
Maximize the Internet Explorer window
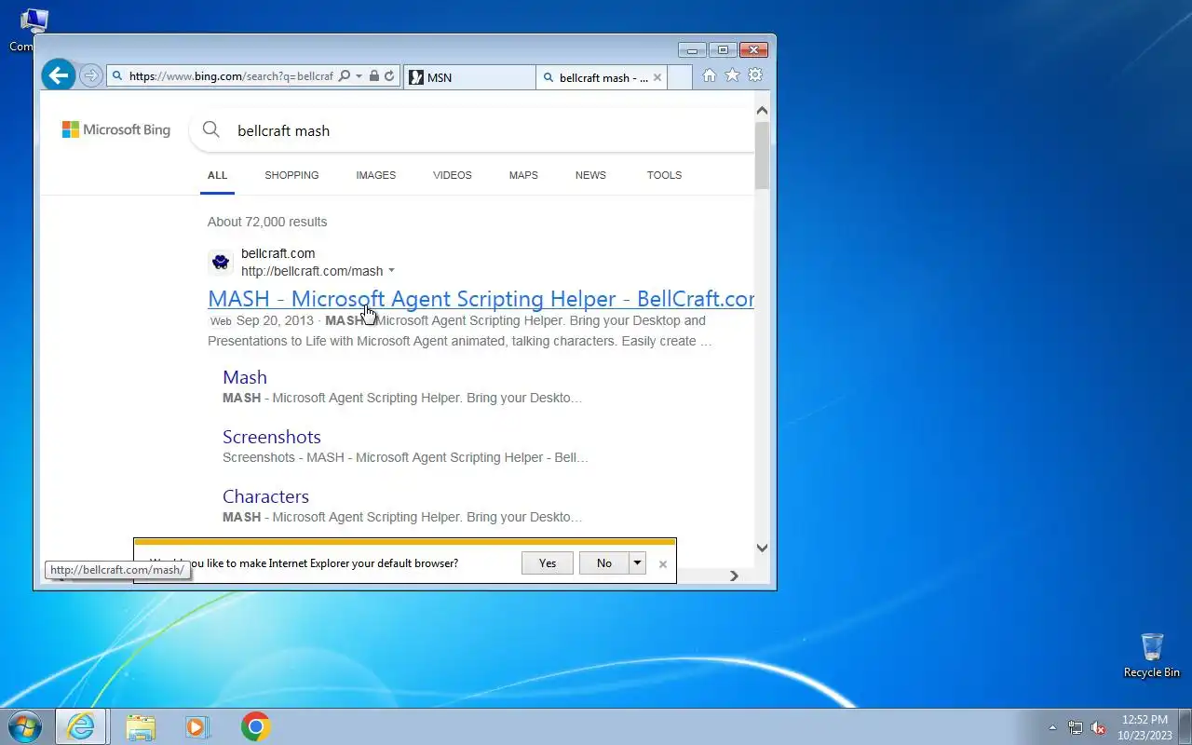coord(722,50)
